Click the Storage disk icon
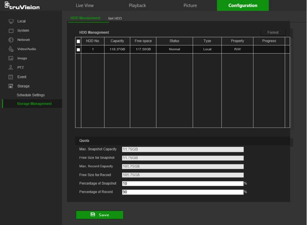The image size is (307, 225). coord(11,86)
